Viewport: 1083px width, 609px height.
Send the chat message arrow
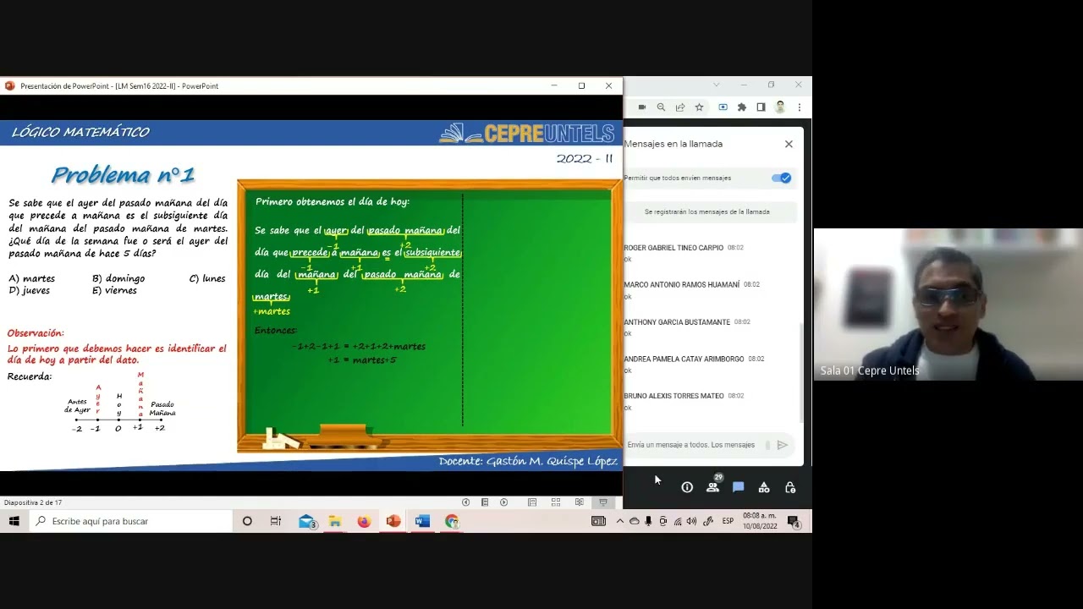783,445
